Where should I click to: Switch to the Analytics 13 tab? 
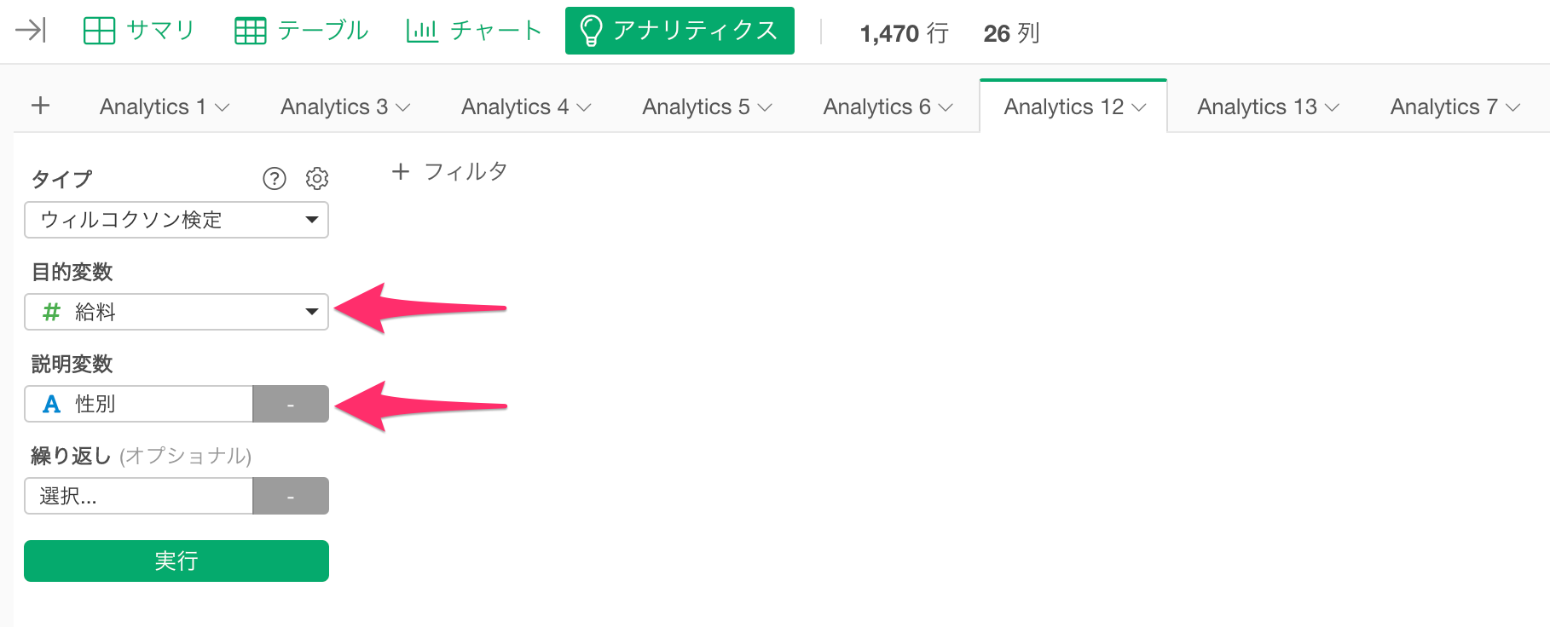coord(1268,106)
